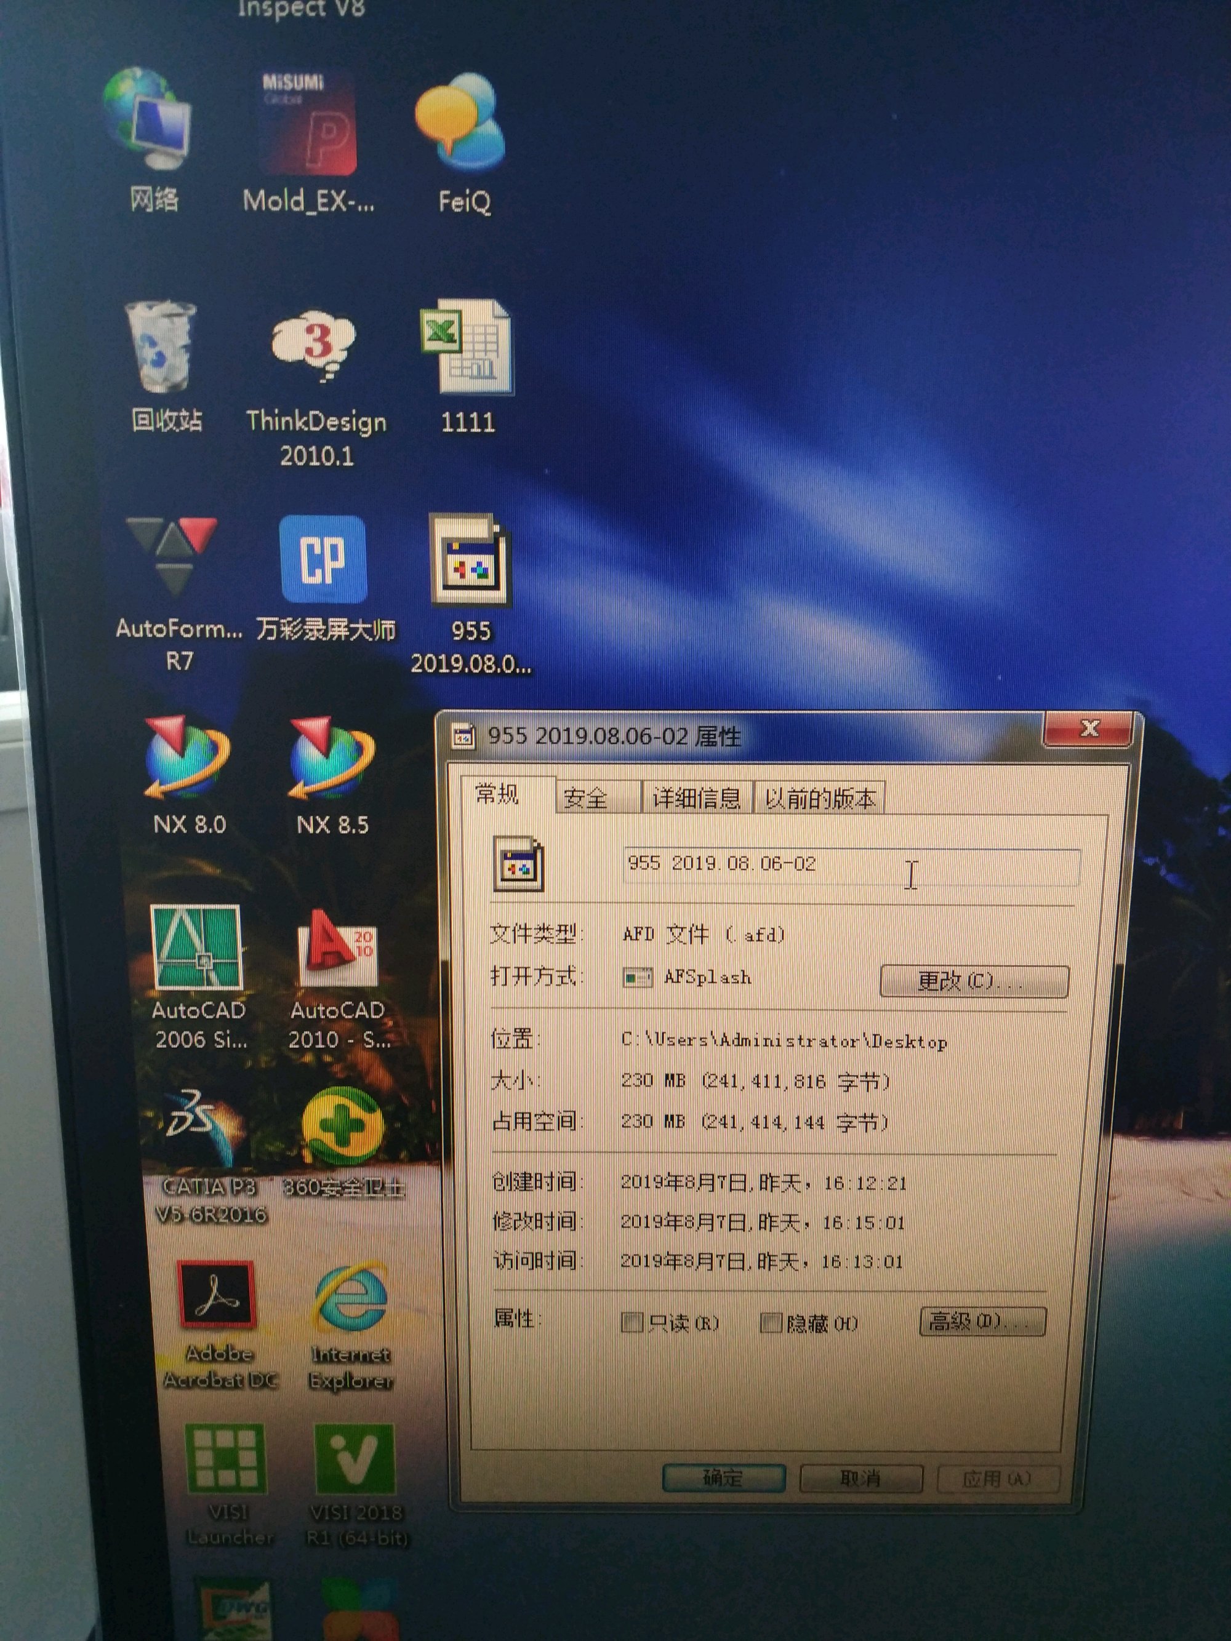
Task: Open the 高级 advanced attributes button
Action: [x=982, y=1321]
